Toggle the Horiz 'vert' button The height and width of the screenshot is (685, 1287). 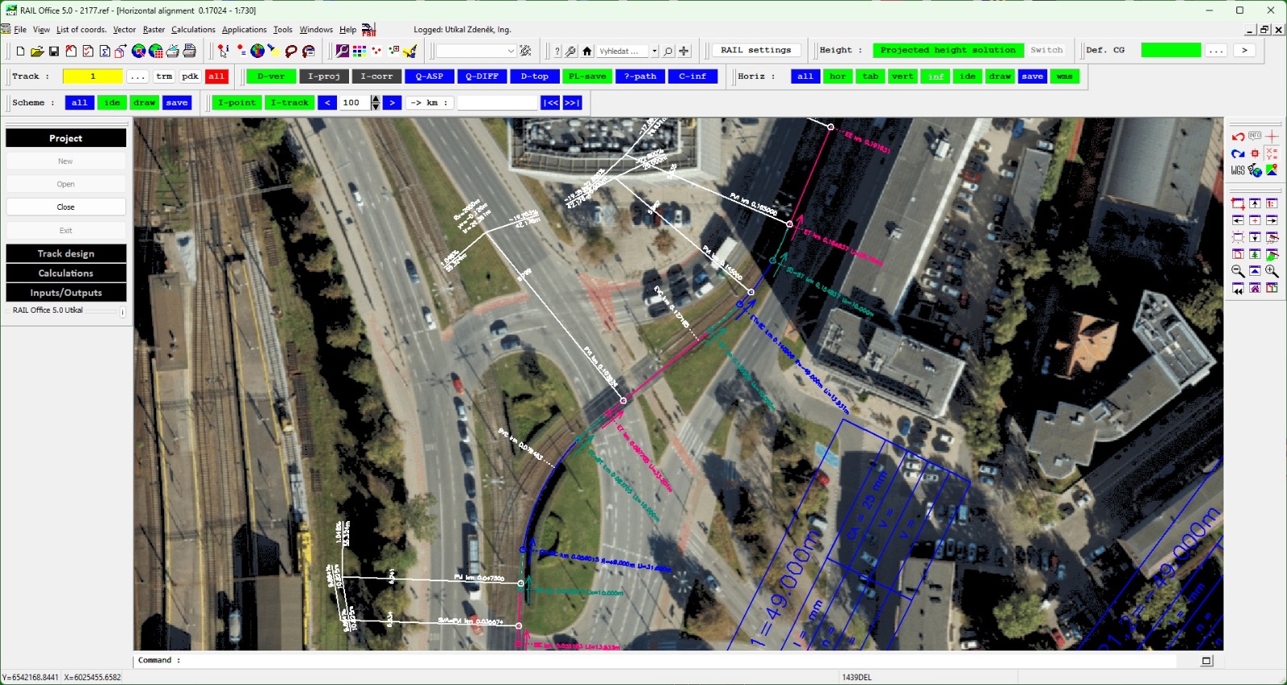point(903,76)
